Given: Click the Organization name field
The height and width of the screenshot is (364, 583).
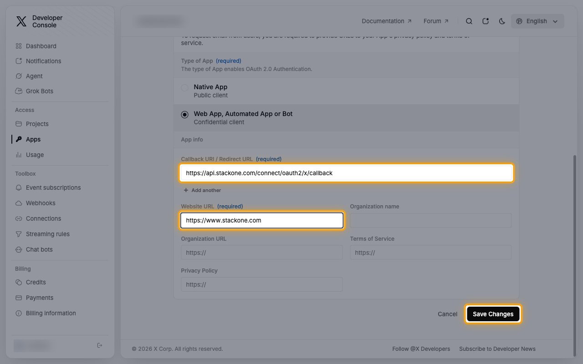Looking at the screenshot, I should click(431, 220).
